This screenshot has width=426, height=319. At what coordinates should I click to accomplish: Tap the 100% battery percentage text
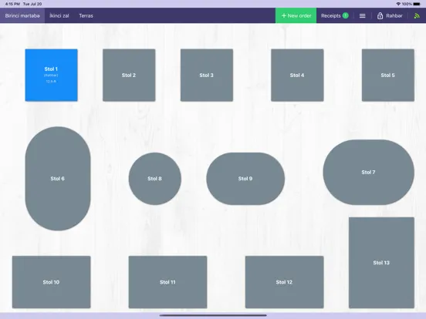tap(407, 4)
